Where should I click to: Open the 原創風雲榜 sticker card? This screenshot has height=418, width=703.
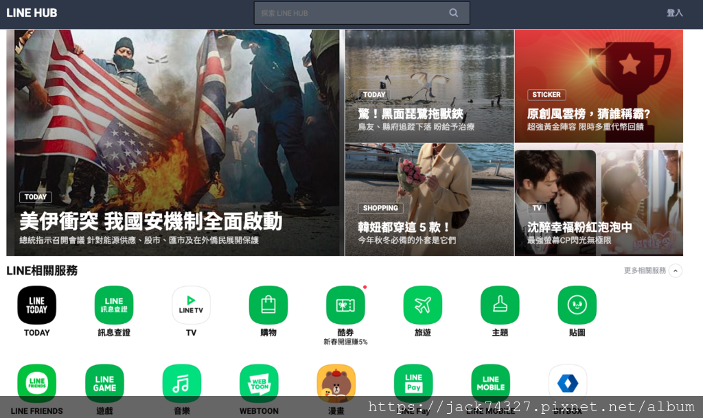[x=599, y=86]
